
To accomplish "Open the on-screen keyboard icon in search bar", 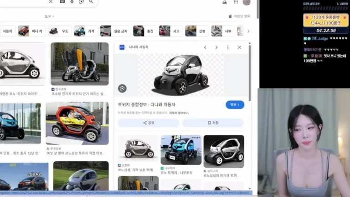I will 62,1.
